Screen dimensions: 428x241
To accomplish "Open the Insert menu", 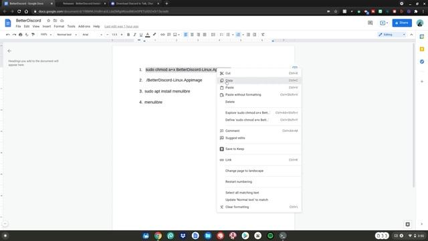I will [x=47, y=27].
